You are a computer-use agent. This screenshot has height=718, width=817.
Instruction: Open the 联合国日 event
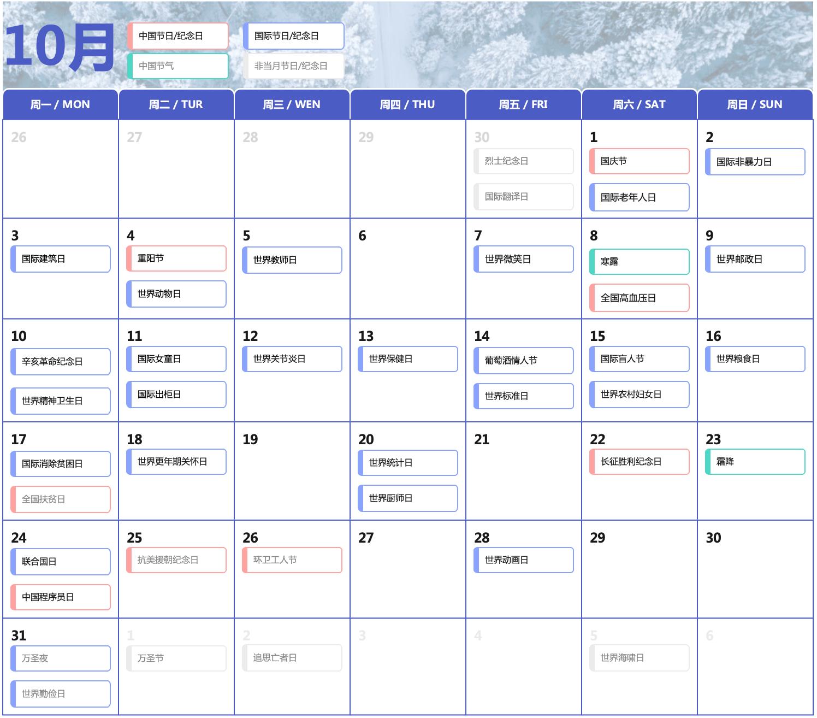[x=61, y=562]
